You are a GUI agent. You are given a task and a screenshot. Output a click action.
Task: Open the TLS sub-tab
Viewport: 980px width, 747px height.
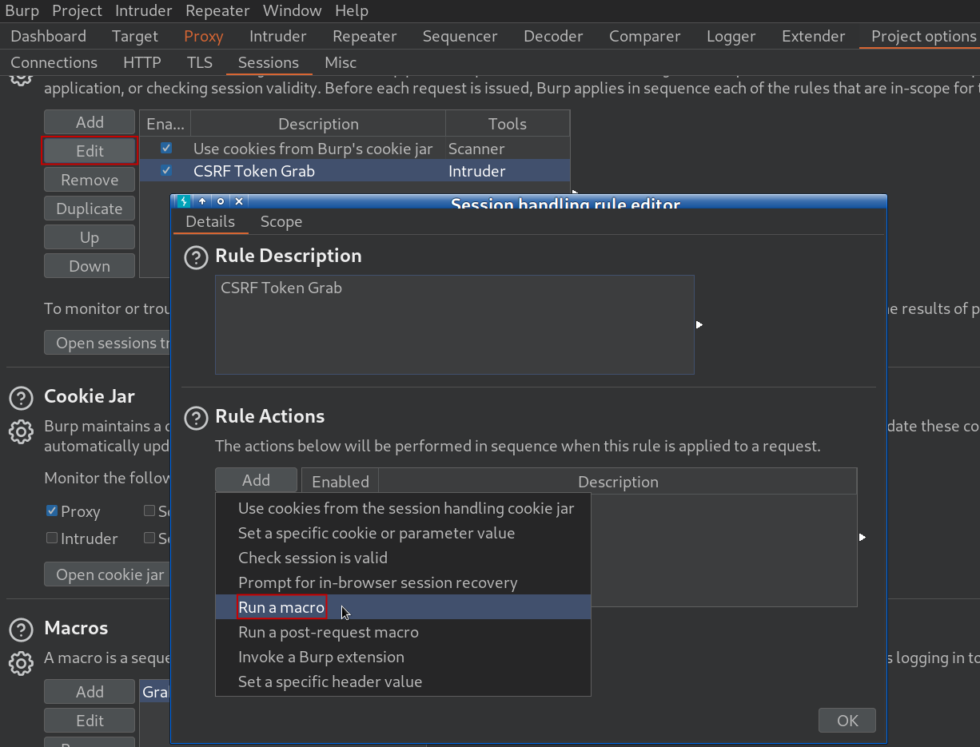pyautogui.click(x=199, y=62)
